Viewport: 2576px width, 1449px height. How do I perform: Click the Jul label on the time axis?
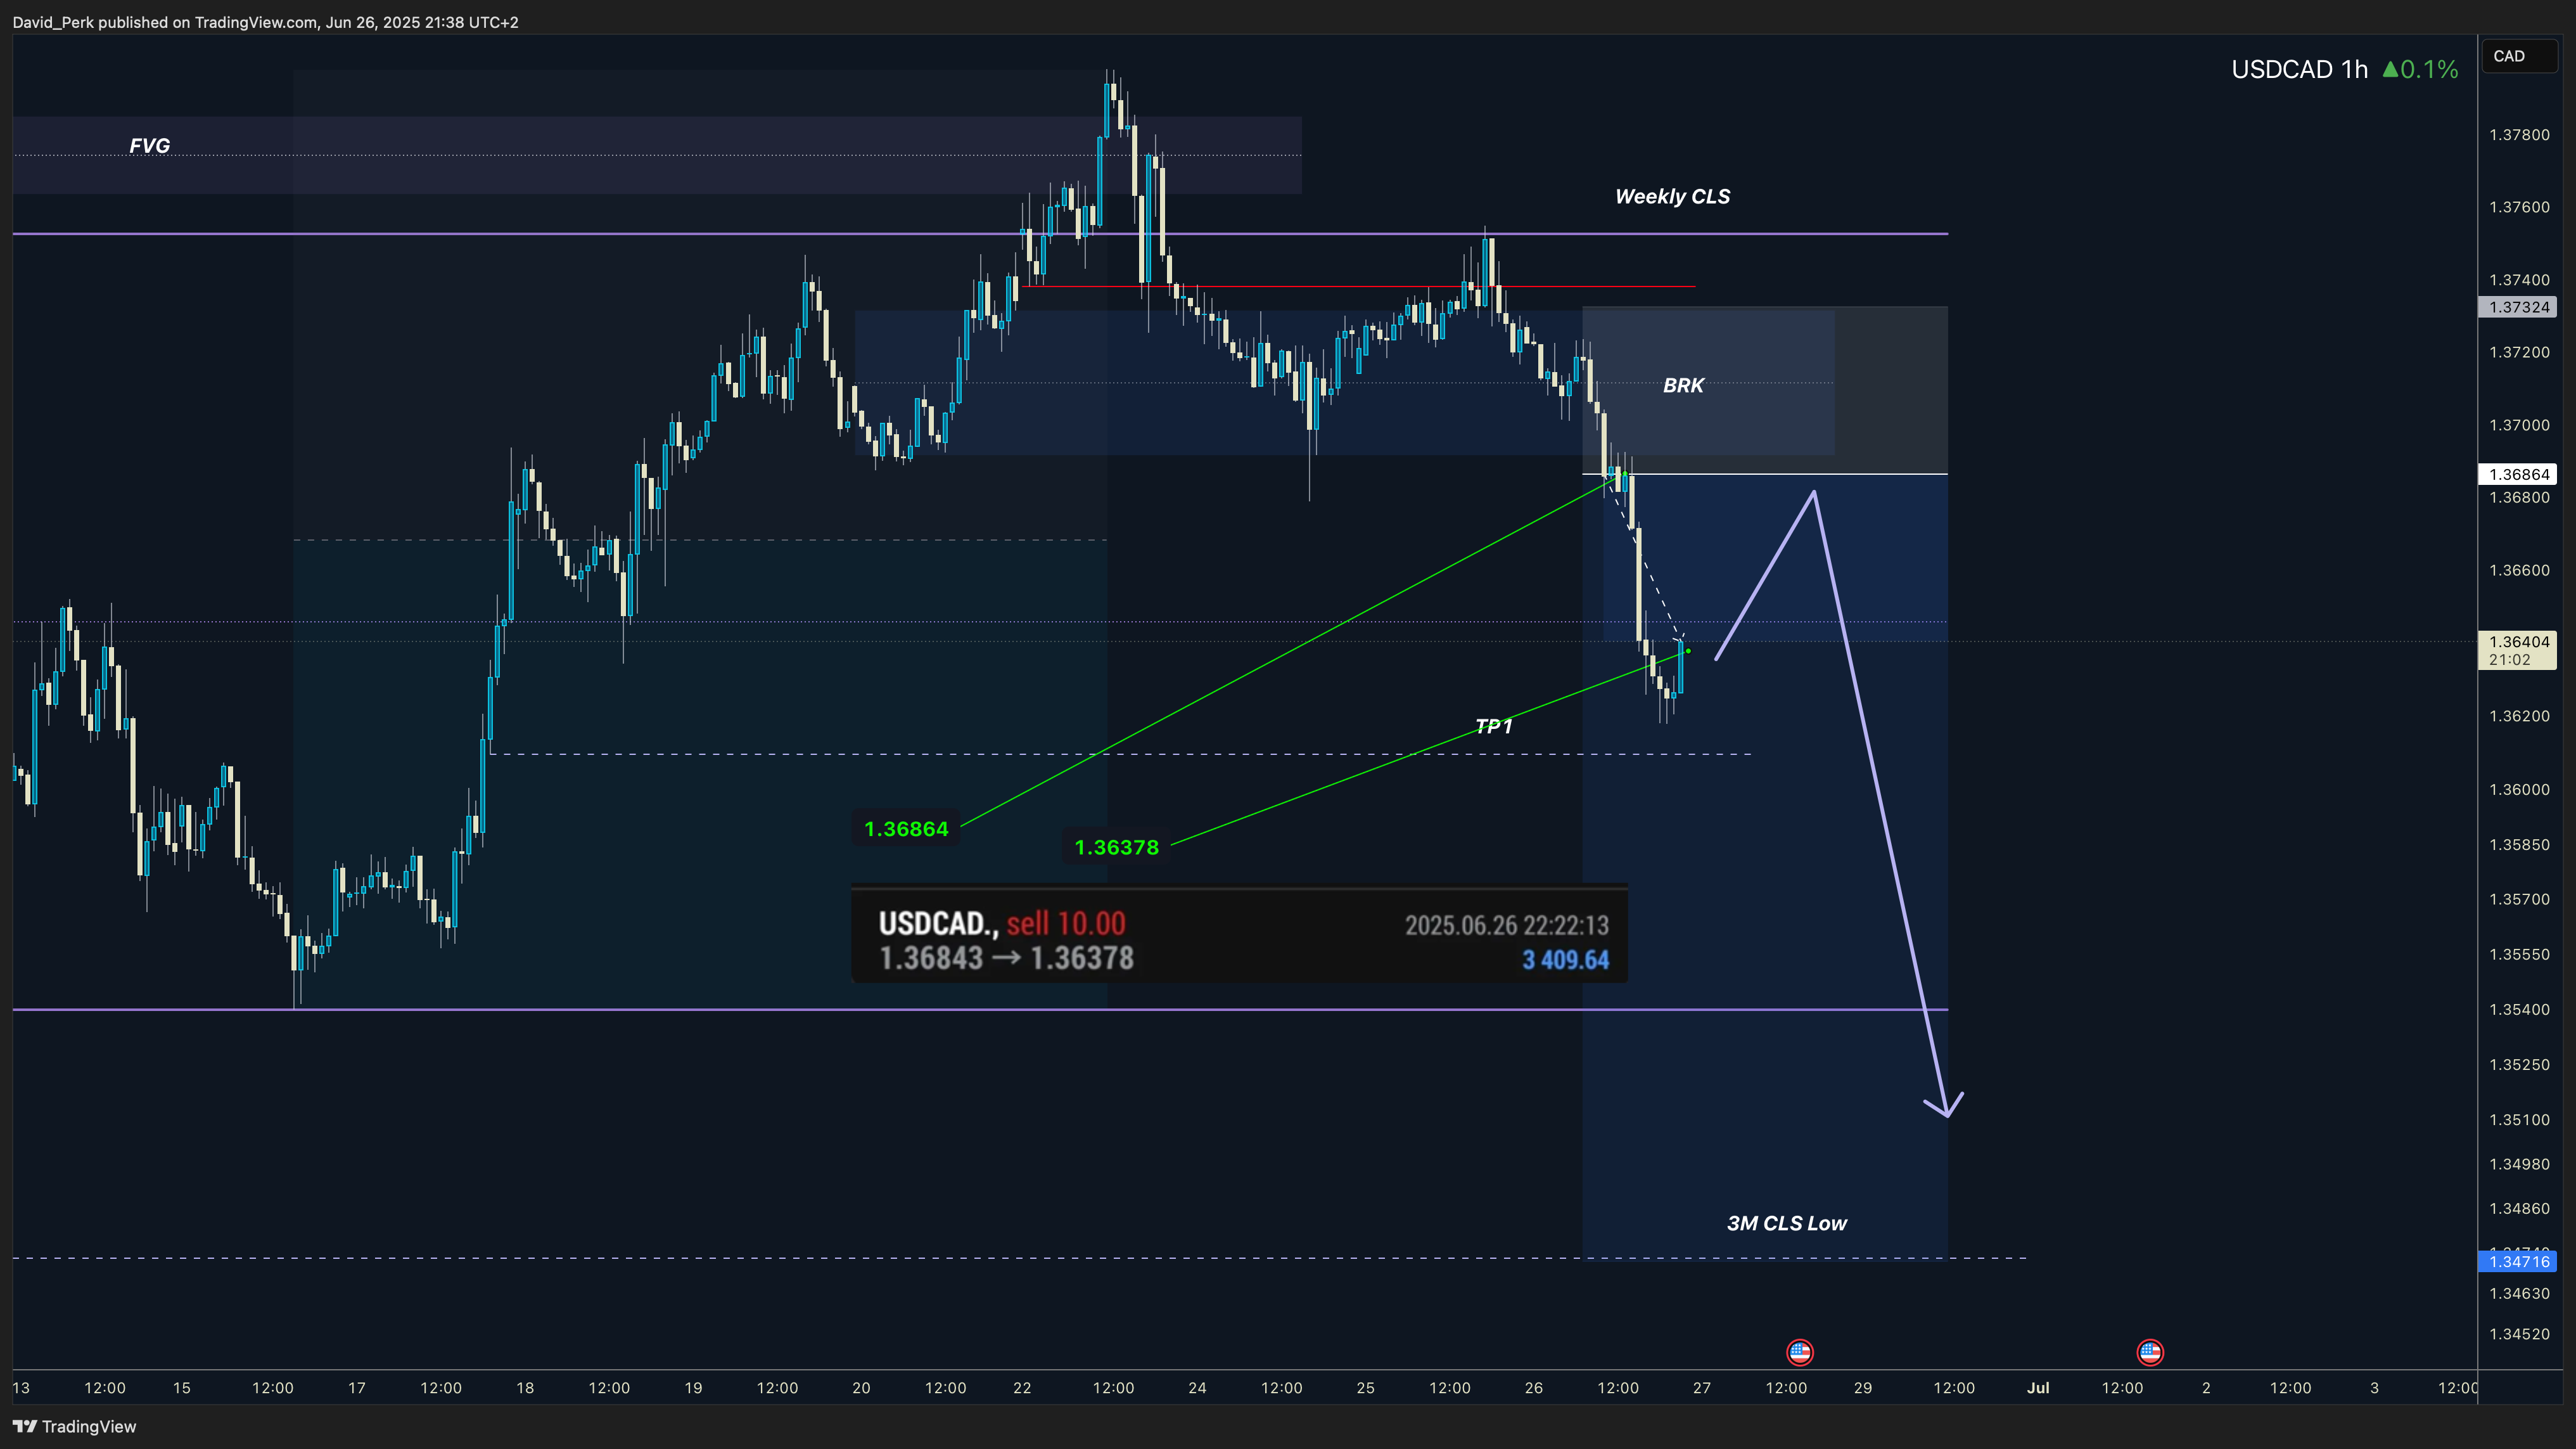[x=2038, y=1388]
